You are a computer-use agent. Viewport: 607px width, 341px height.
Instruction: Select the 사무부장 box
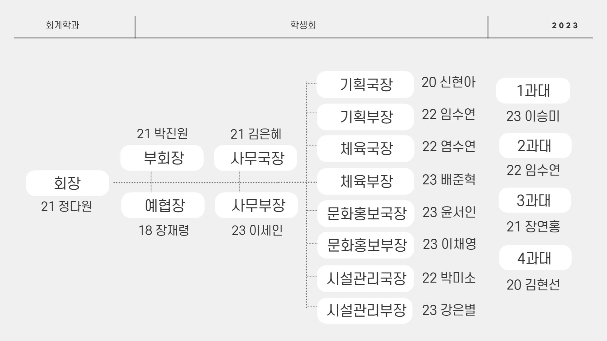(256, 205)
